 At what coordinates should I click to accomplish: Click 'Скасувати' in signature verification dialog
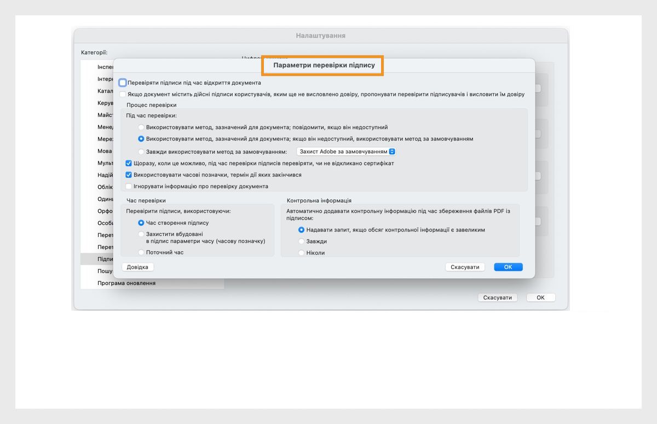[465, 267]
